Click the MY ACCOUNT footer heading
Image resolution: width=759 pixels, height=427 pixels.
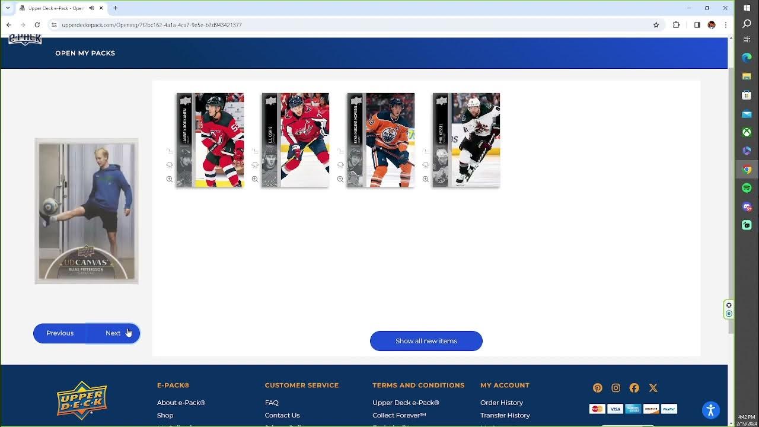[505, 385]
